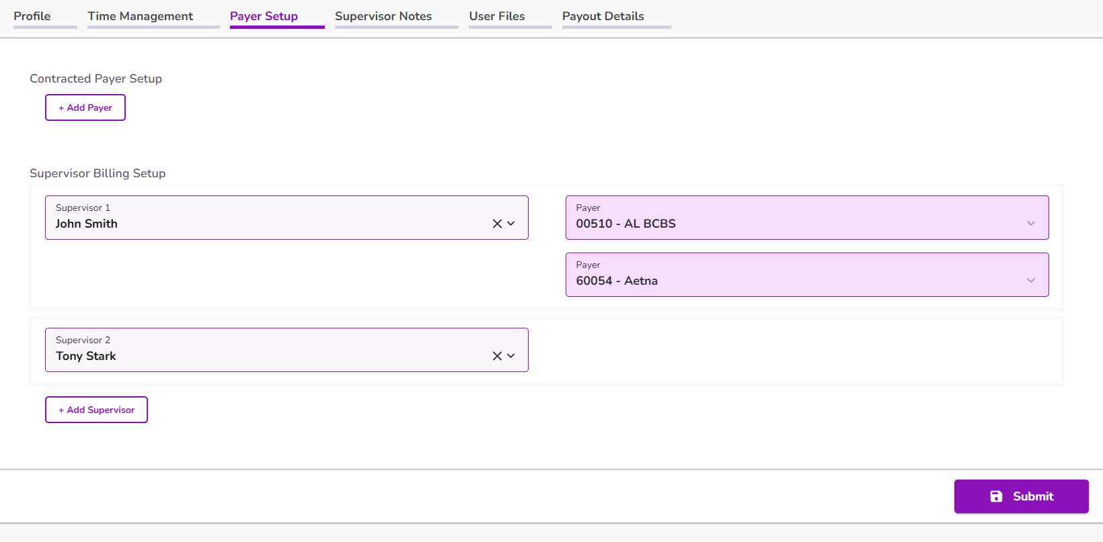Expand the Supervisor 1 dropdown chevron
Viewport: 1103px width, 542px height.
click(511, 224)
